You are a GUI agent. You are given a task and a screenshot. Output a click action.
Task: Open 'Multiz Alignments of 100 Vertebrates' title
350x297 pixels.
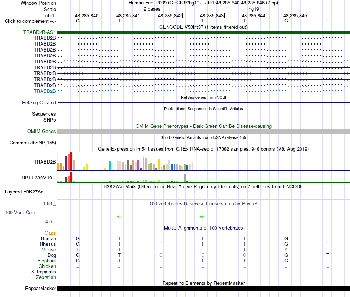click(x=203, y=228)
